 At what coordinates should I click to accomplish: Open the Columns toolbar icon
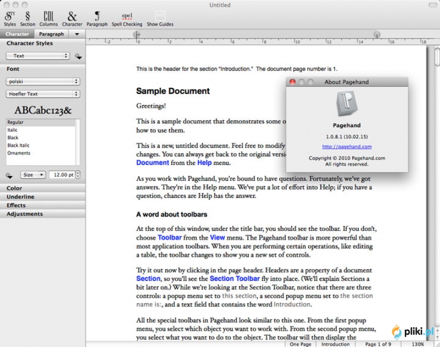click(48, 19)
